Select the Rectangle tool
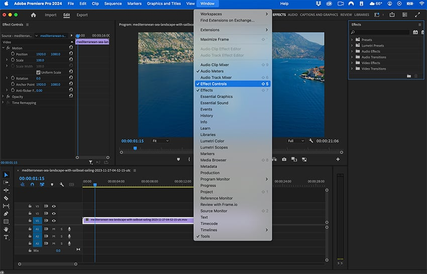Image resolution: width=427 pixels, height=274 pixels. (x=6, y=222)
